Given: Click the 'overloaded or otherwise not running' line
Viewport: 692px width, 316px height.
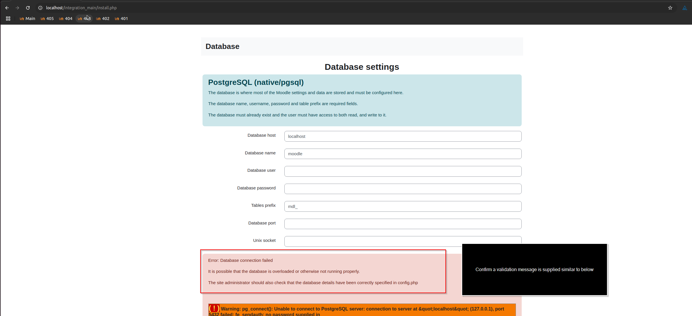Looking at the screenshot, I should pyautogui.click(x=284, y=271).
